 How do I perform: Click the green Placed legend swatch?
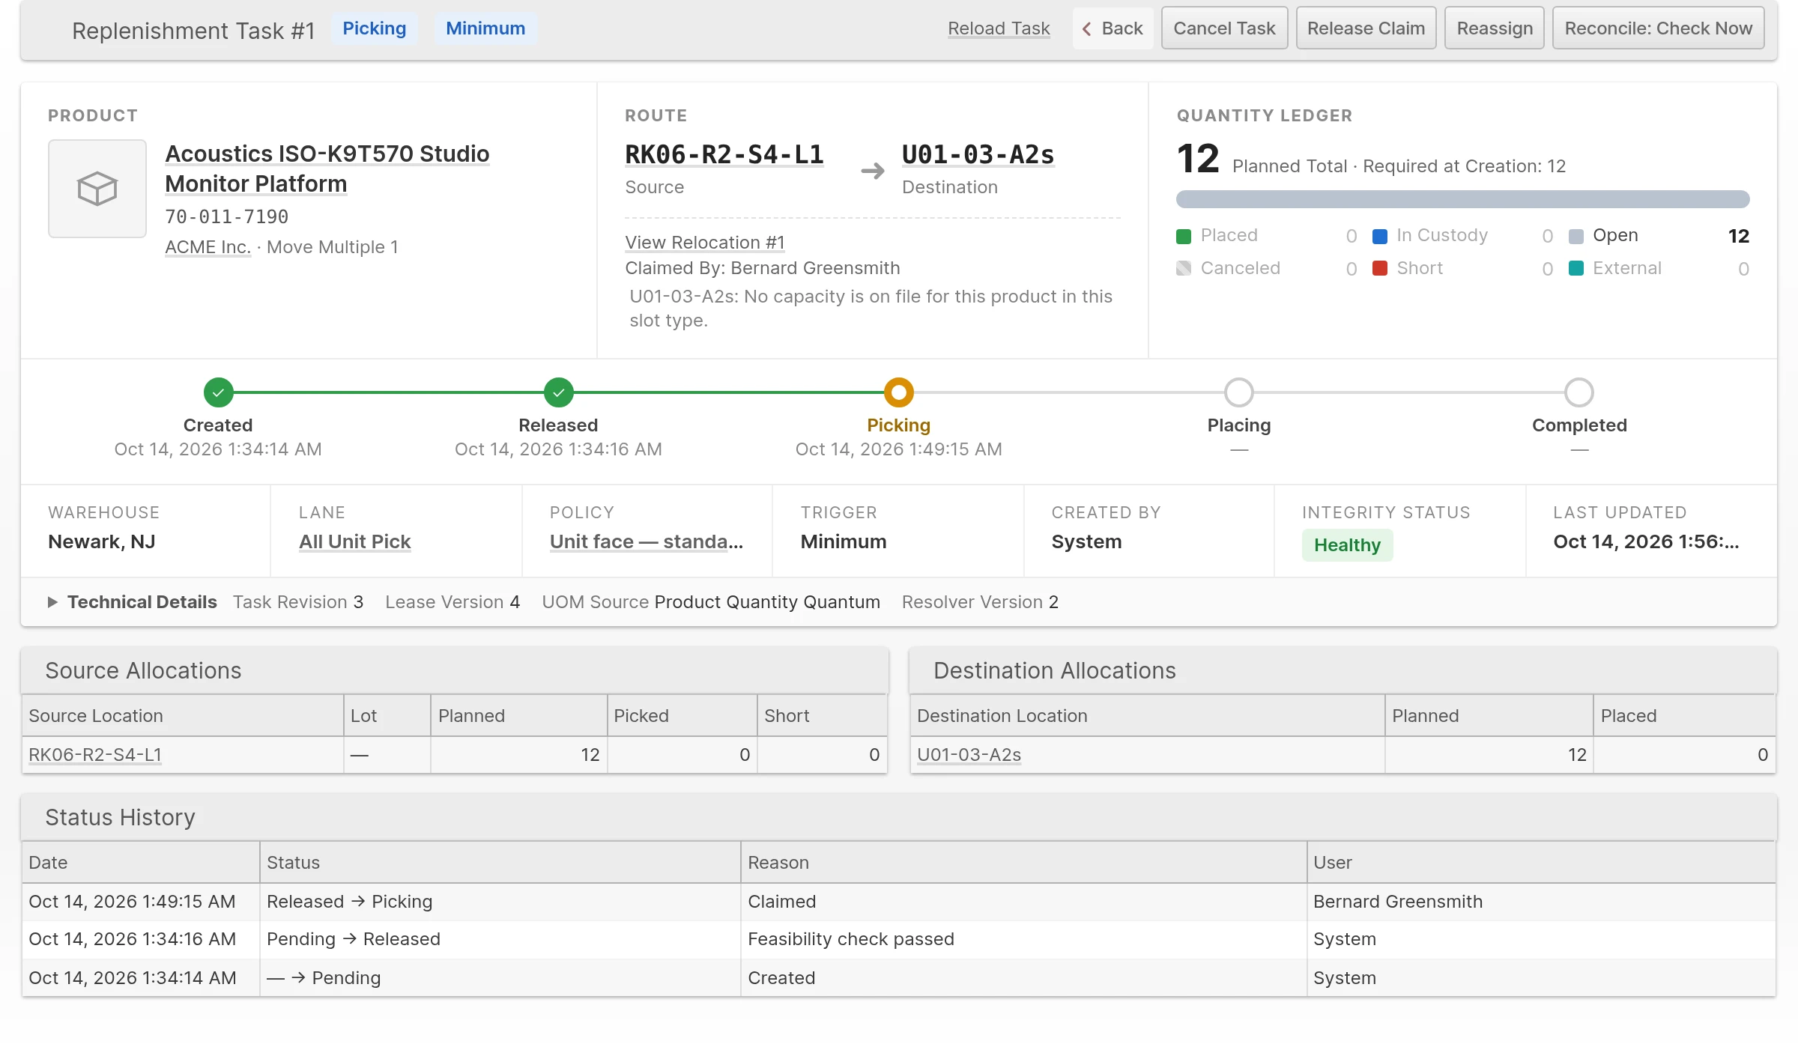[x=1184, y=237]
